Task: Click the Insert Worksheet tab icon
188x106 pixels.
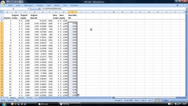Action: pos(36,98)
